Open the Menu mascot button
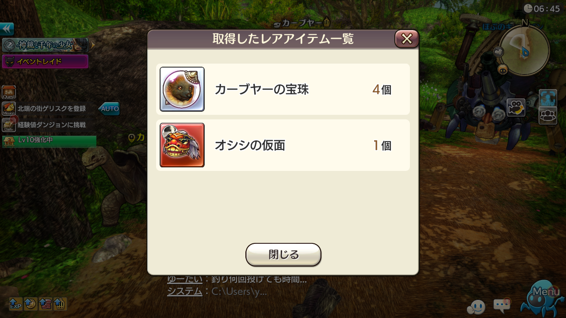The image size is (566, 318). 542,297
